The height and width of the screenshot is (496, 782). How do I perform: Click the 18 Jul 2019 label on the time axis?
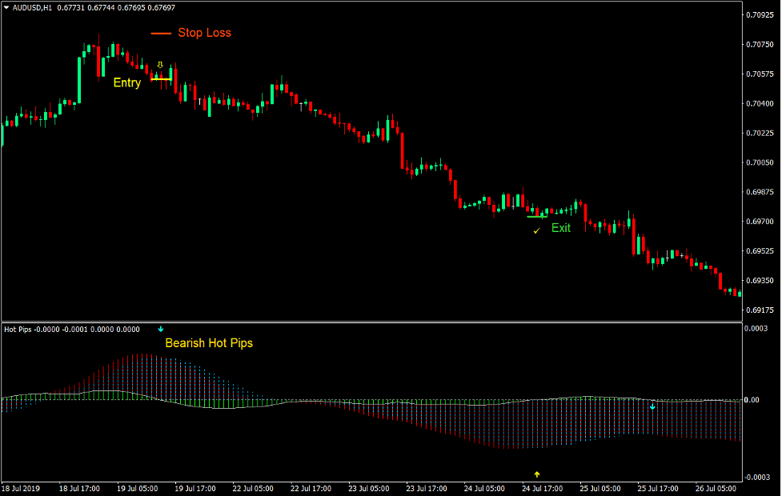tap(24, 486)
